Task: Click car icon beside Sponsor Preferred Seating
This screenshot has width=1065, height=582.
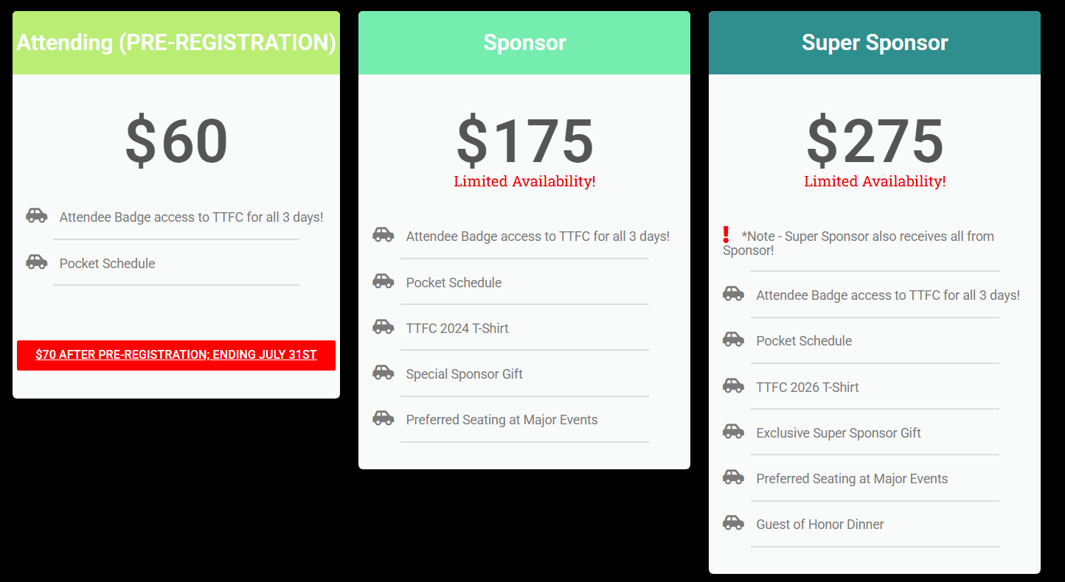Action: 384,418
